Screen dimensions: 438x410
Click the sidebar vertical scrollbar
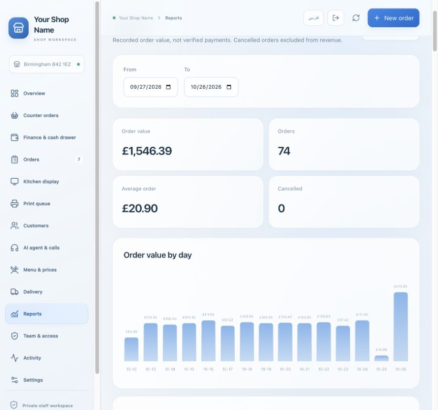coord(97,187)
